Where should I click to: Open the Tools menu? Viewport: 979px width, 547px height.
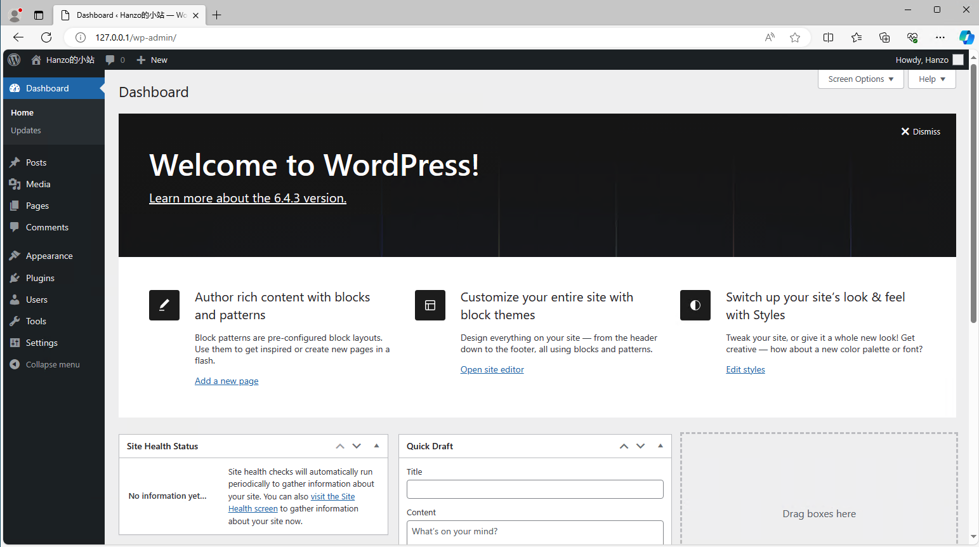tap(53, 321)
